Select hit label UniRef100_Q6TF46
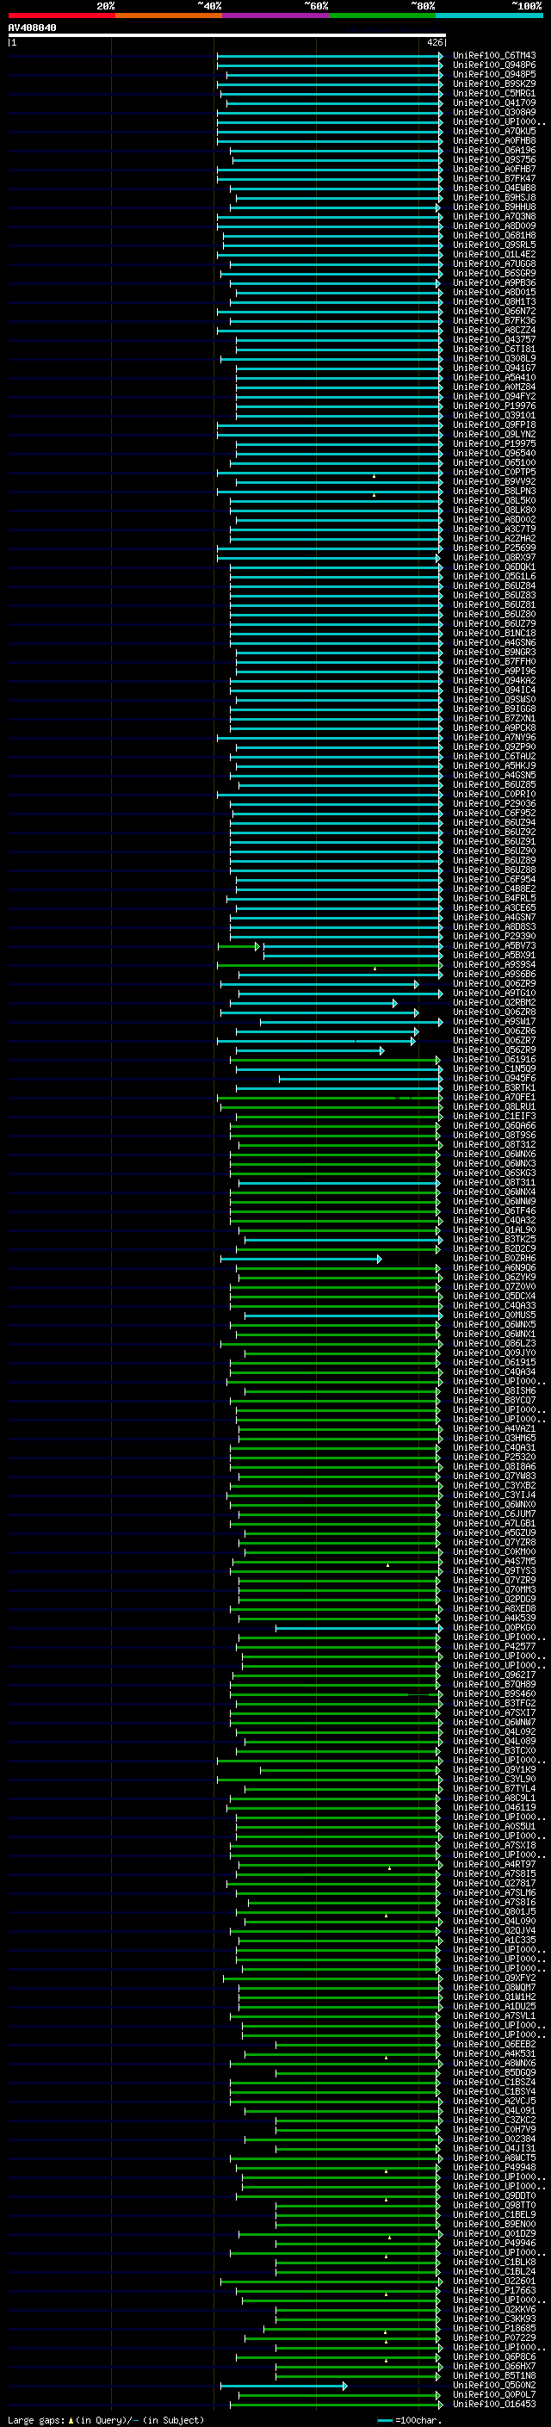551x2427 pixels. pos(494,1210)
